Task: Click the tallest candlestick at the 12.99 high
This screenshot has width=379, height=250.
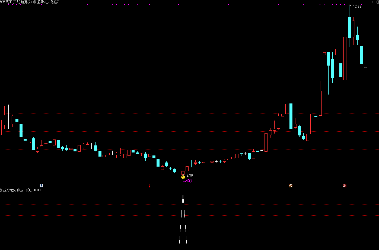Action: [349, 27]
